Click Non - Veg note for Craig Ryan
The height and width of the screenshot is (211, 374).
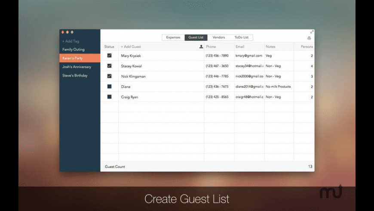(273, 97)
